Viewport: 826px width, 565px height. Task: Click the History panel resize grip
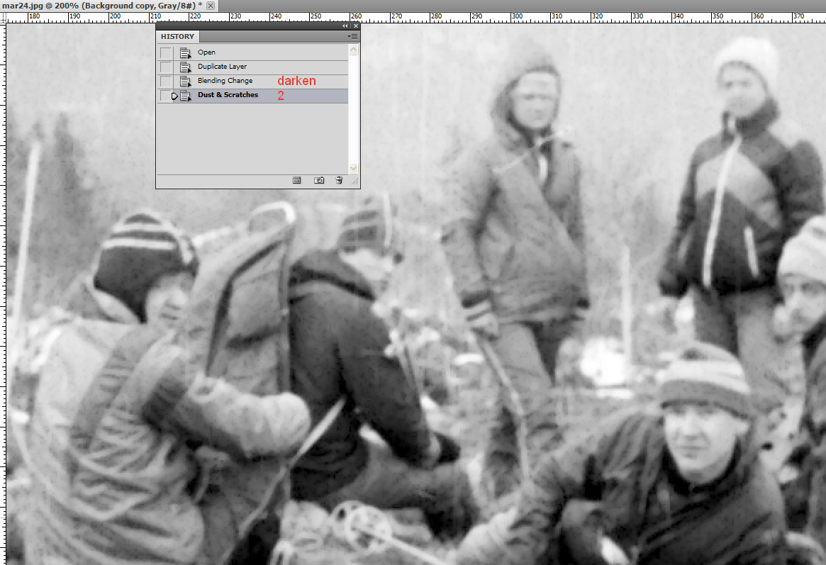(x=355, y=181)
